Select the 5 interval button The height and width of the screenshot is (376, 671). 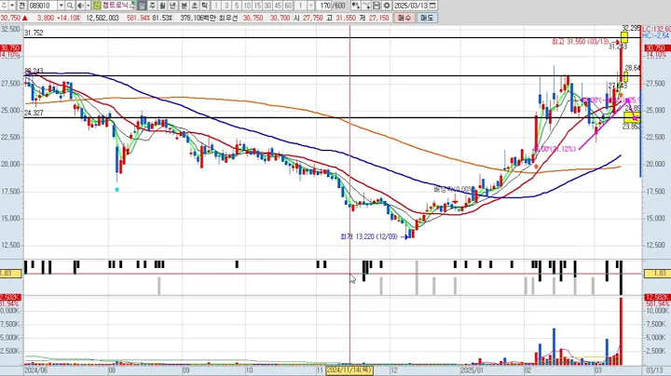[237, 6]
